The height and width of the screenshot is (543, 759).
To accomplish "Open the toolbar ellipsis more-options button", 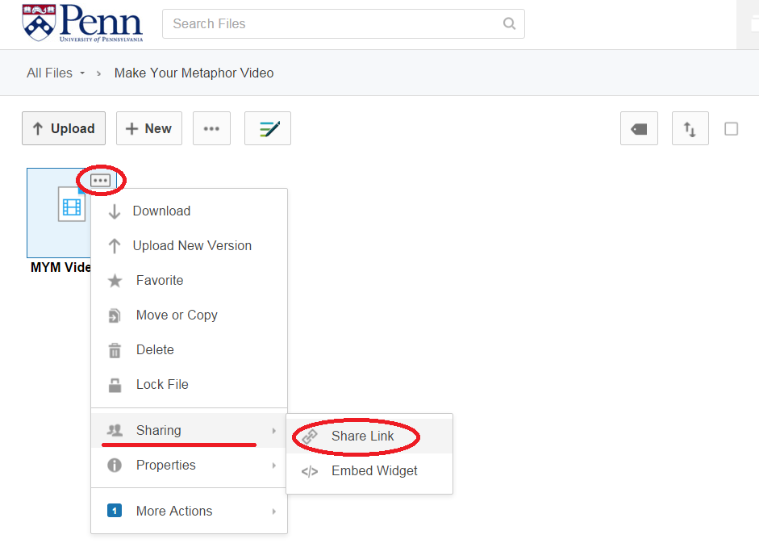I will (x=211, y=128).
